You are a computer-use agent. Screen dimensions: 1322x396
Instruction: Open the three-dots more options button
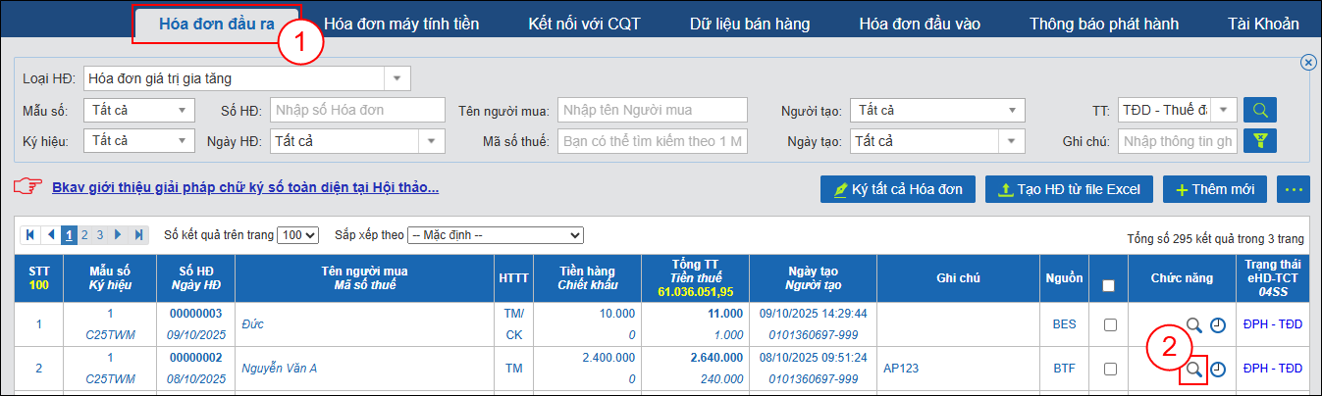pyautogui.click(x=1294, y=189)
